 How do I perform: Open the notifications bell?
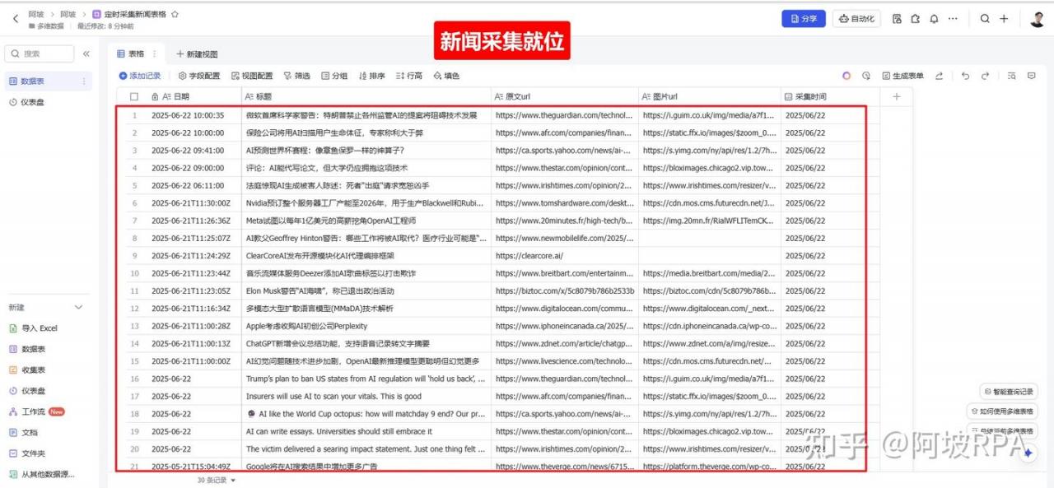click(934, 18)
